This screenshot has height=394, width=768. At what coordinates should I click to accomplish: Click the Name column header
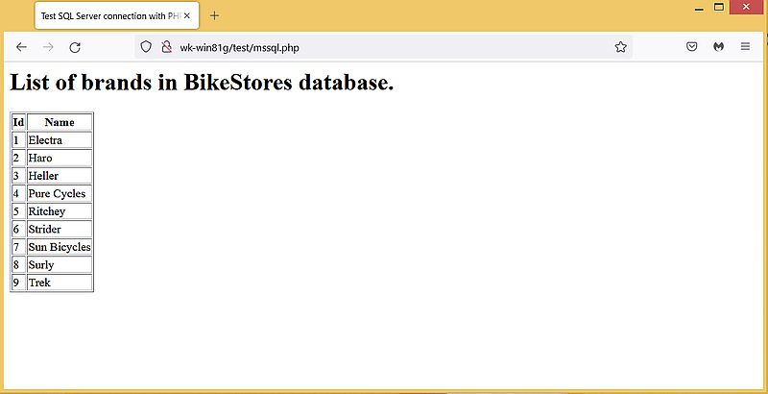tap(60, 122)
